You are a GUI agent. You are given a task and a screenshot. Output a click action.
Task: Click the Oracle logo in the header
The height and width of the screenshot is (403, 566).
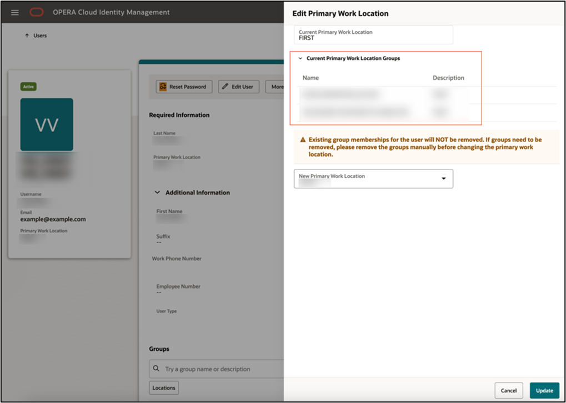pos(37,12)
